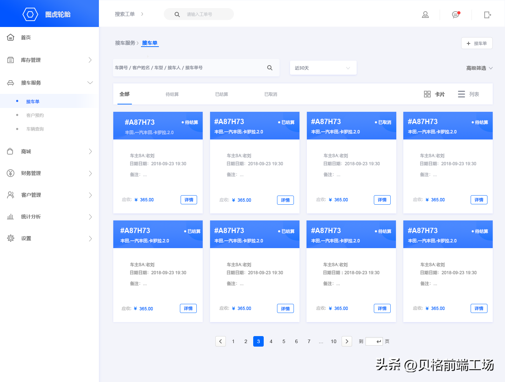Expand the 客户管理 menu chevron

pos(90,195)
